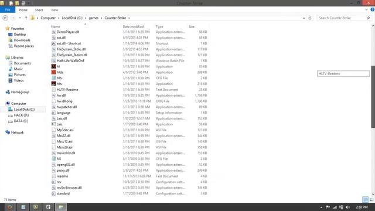375x211 pixels.
Task: Select the hltv Application row icon
Action: coord(53,84)
